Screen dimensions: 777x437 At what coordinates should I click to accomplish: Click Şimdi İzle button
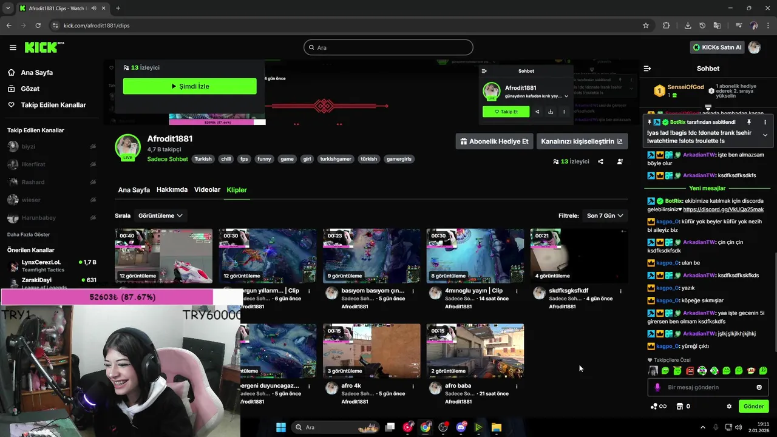click(x=189, y=86)
